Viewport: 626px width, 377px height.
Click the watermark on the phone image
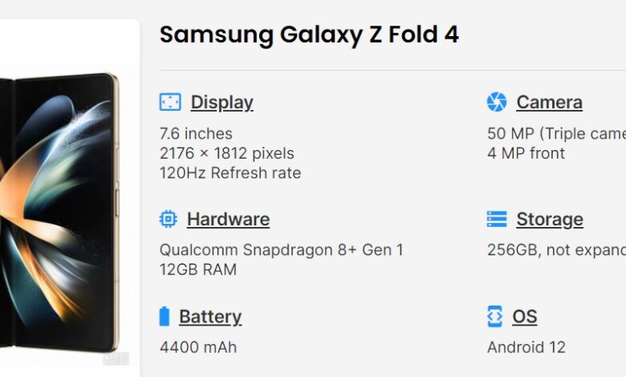(116, 359)
